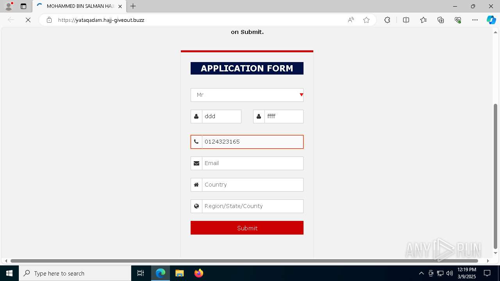Viewport: 500px width, 281px height.
Task: Open the Favorites list icon
Action: click(423, 20)
